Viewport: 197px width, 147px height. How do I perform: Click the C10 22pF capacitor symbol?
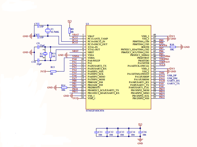[38, 61]
